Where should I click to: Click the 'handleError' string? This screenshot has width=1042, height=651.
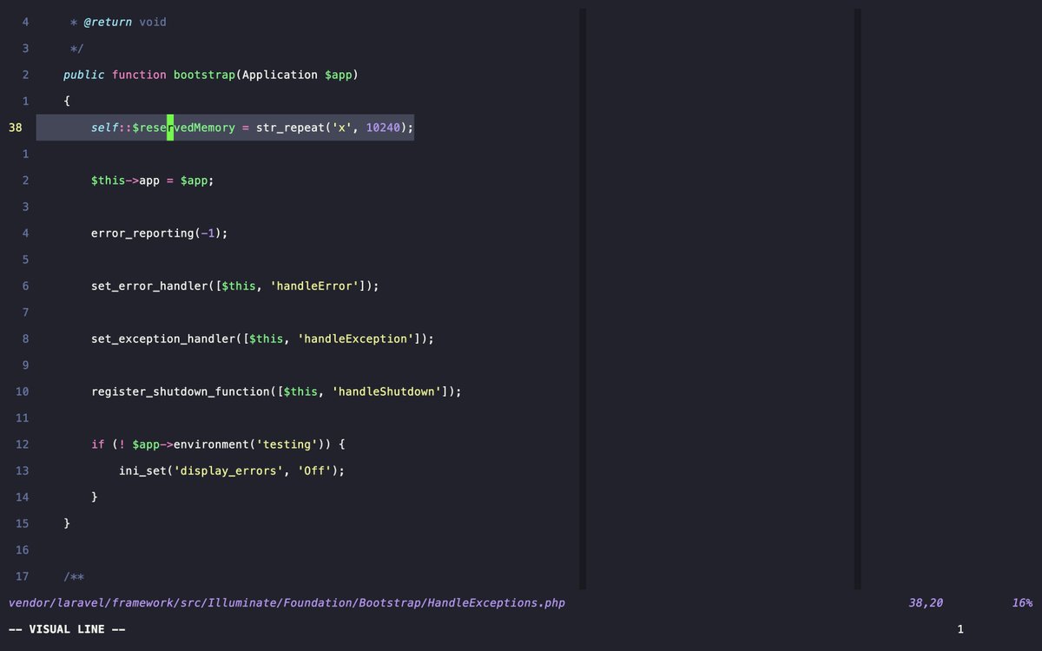click(x=314, y=286)
